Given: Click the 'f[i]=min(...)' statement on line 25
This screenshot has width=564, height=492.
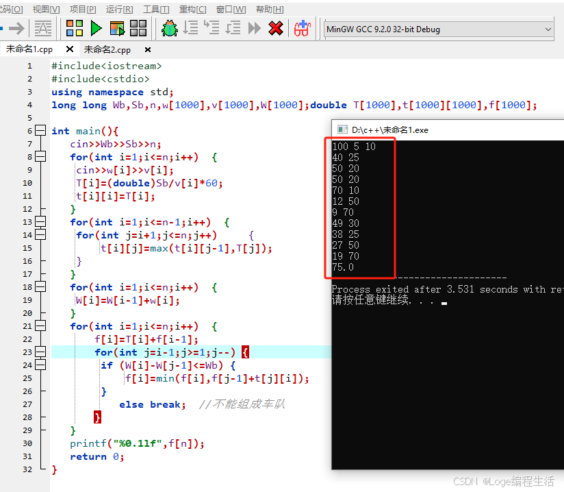Looking at the screenshot, I should tap(217, 378).
